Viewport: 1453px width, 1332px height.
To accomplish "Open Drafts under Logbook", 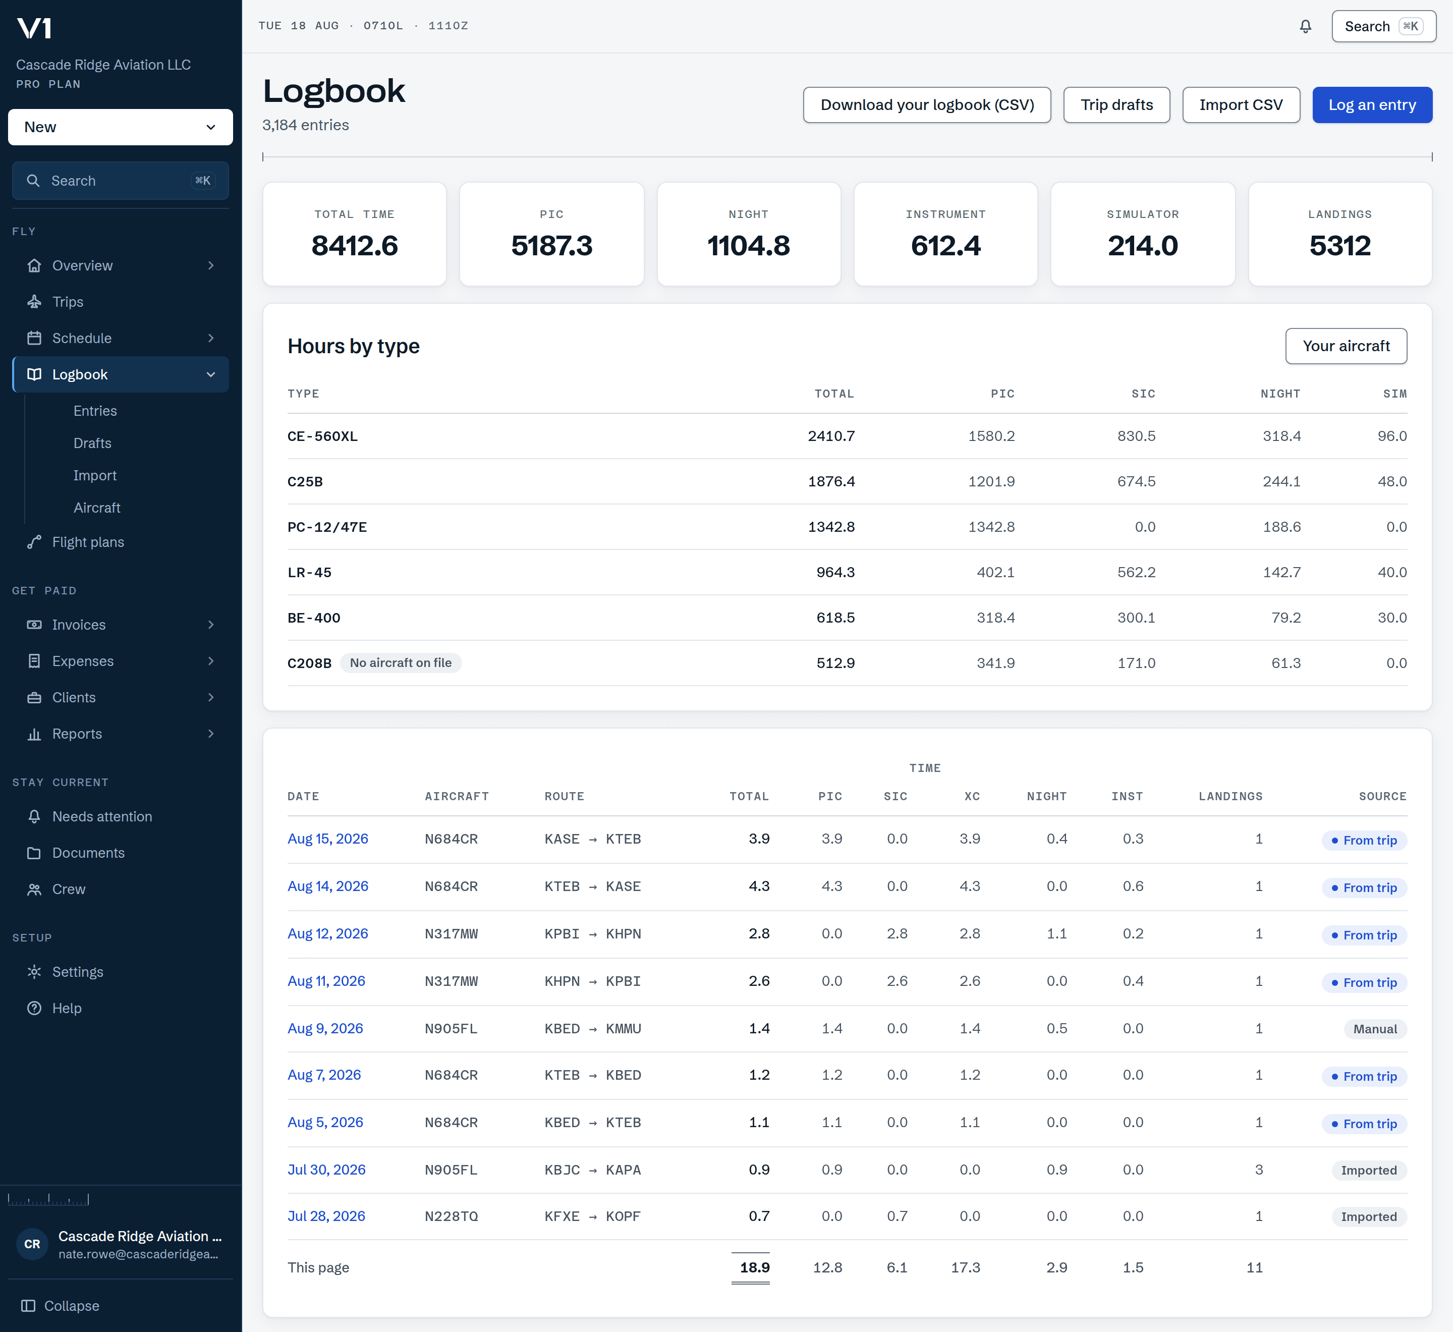I will click(92, 443).
